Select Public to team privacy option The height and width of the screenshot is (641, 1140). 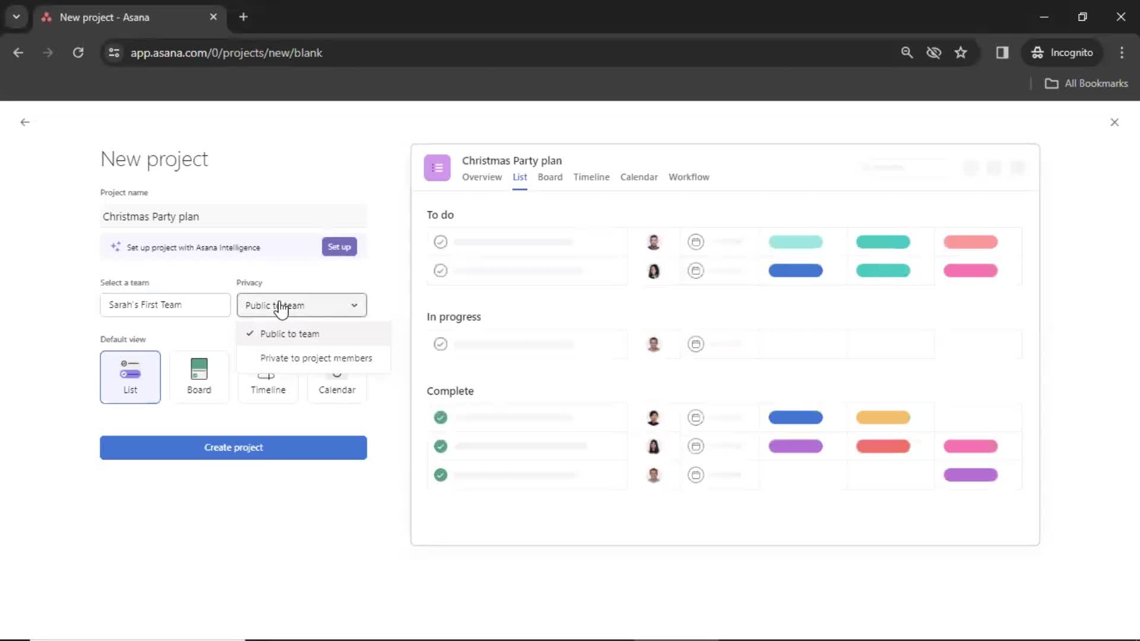pos(290,332)
